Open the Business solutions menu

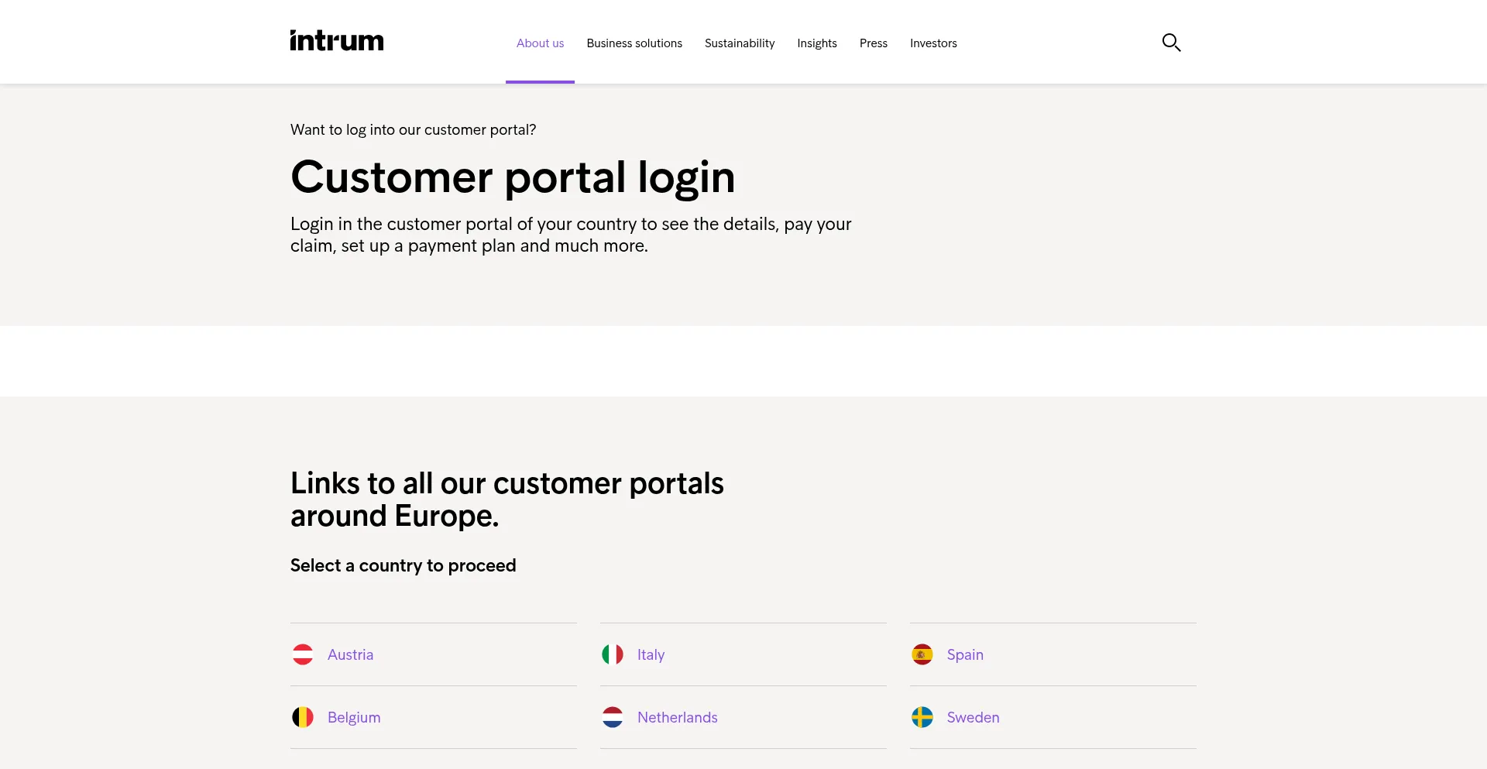click(634, 43)
